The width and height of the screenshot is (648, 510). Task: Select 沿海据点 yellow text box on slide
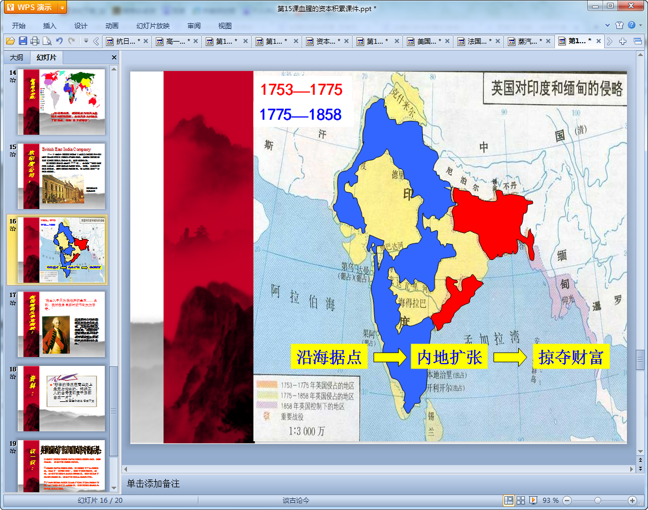click(x=329, y=356)
